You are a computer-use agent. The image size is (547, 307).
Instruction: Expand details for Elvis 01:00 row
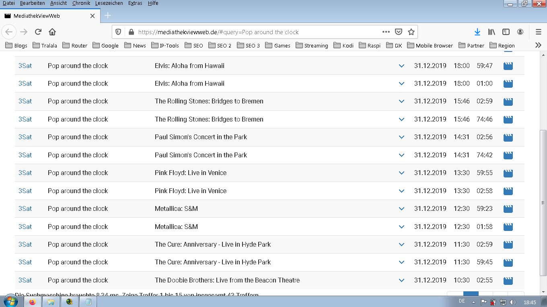click(x=401, y=84)
